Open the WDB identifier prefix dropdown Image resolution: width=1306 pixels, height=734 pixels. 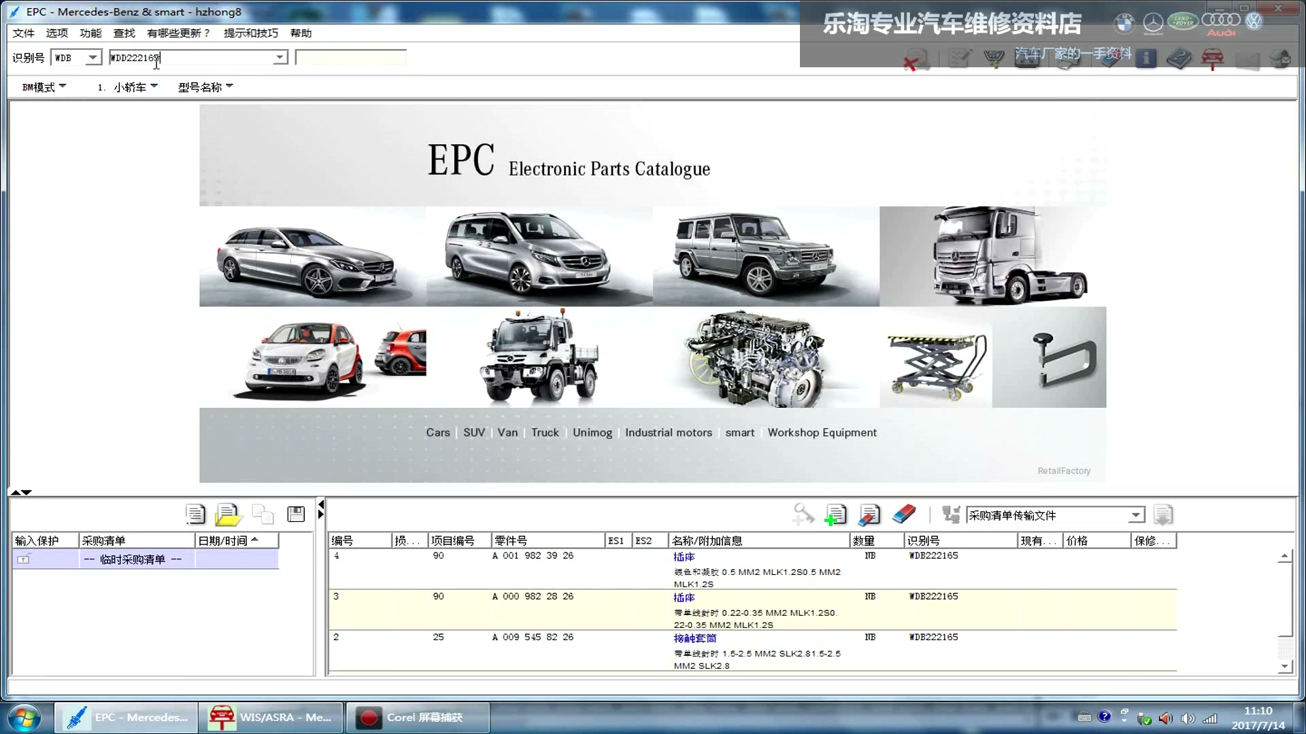click(93, 58)
